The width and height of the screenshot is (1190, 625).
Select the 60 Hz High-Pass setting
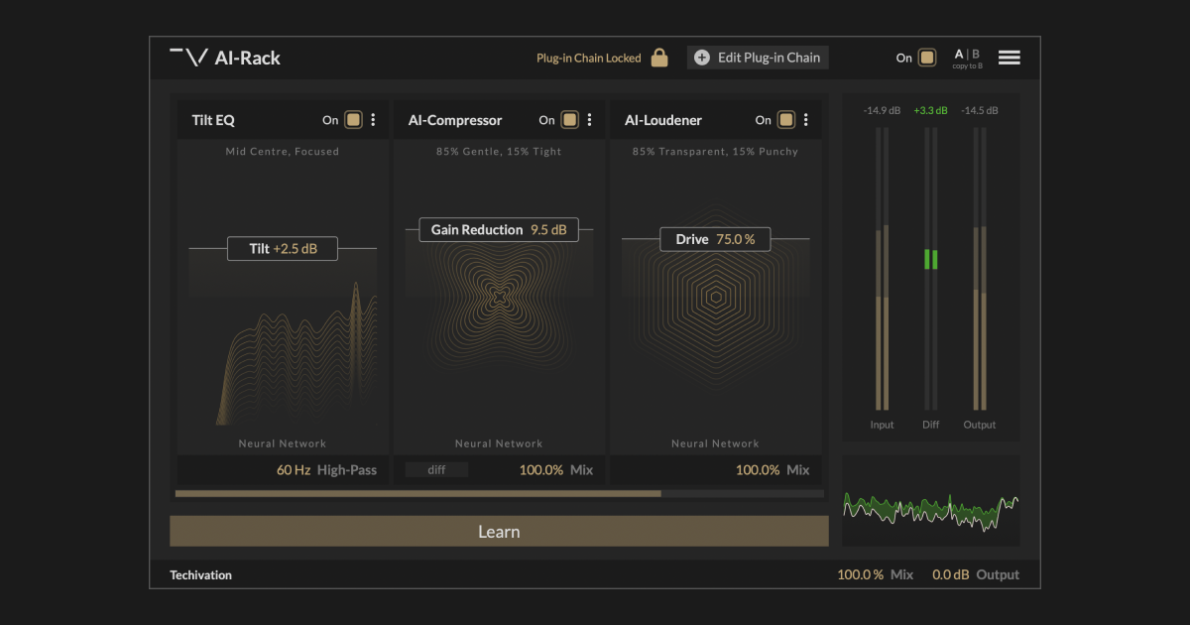328,469
